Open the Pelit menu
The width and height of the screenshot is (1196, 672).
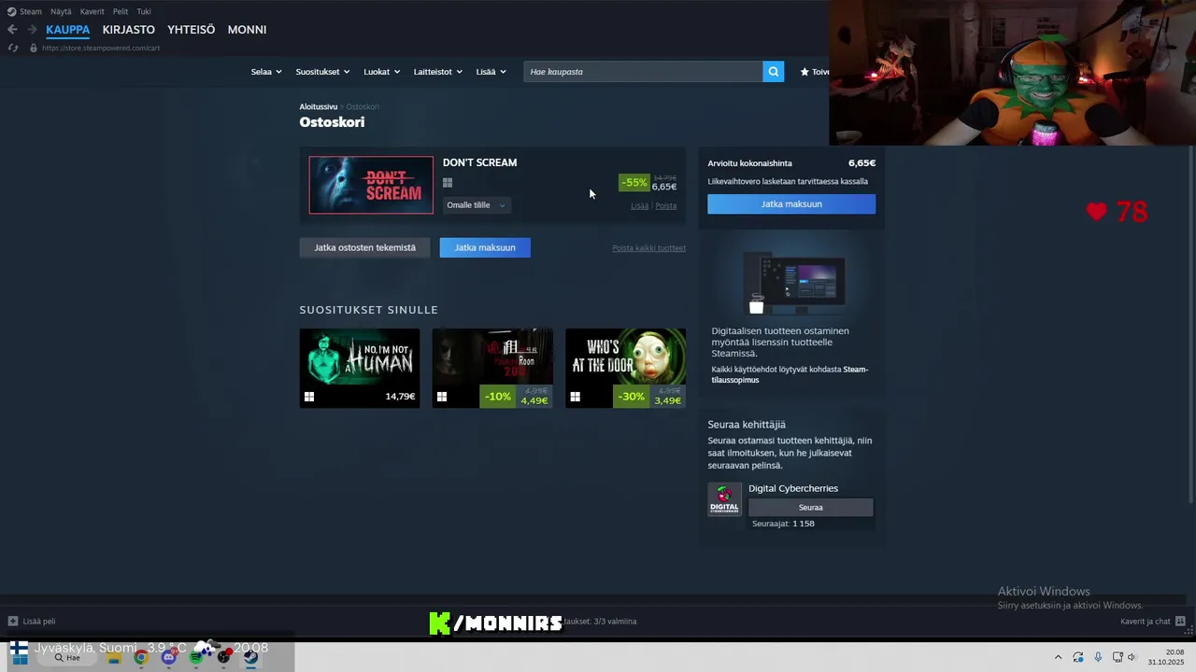[x=121, y=11]
